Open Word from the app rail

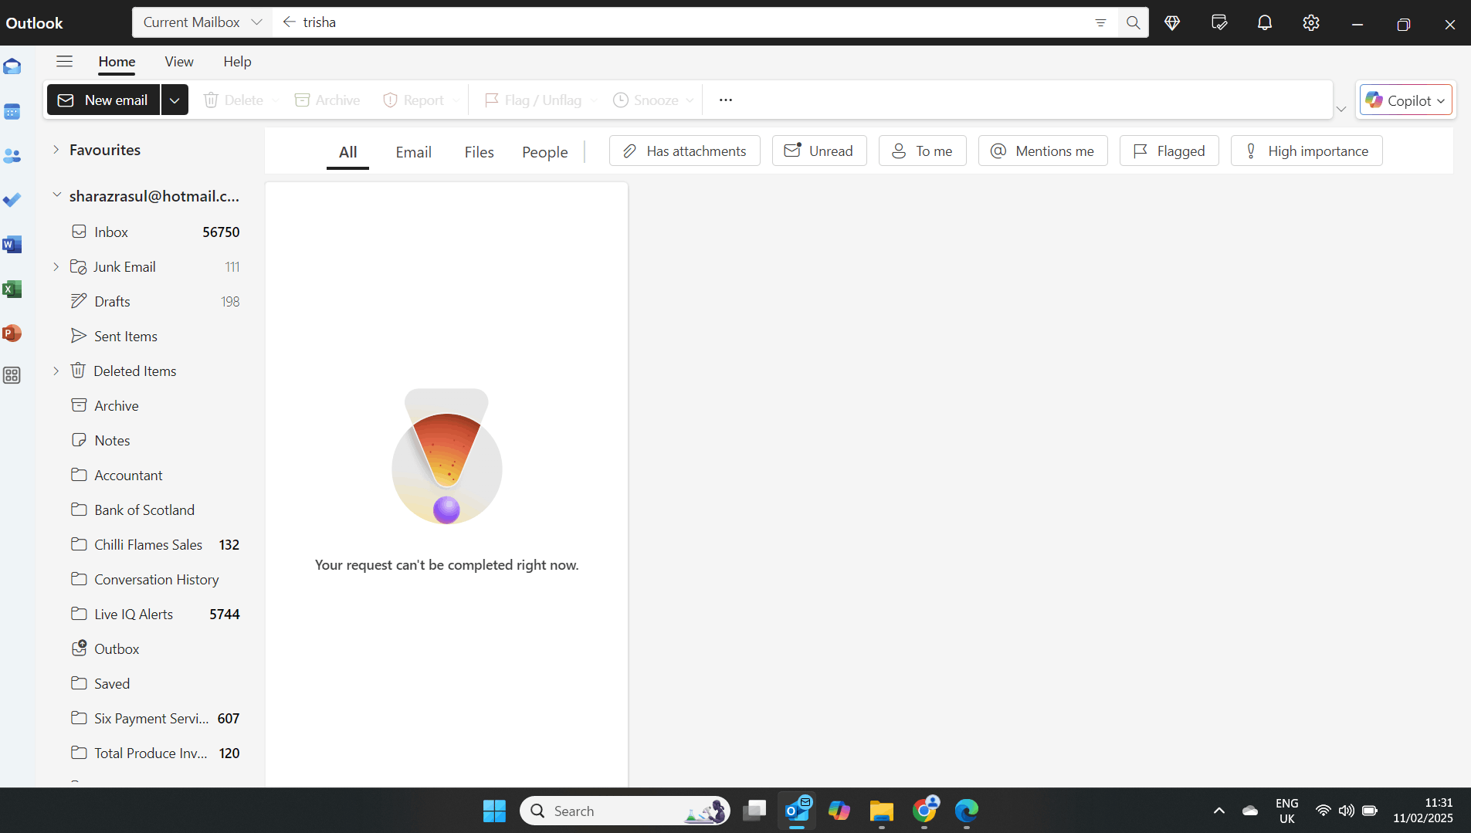coord(12,245)
